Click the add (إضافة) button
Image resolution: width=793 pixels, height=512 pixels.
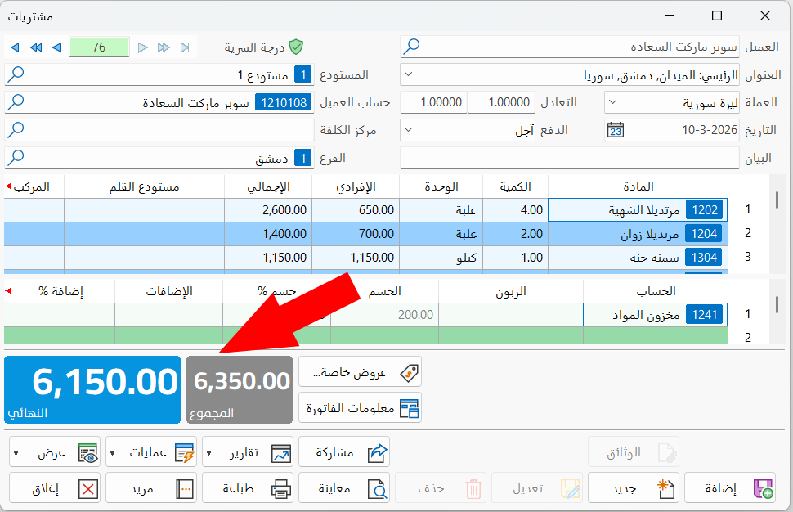tap(730, 488)
